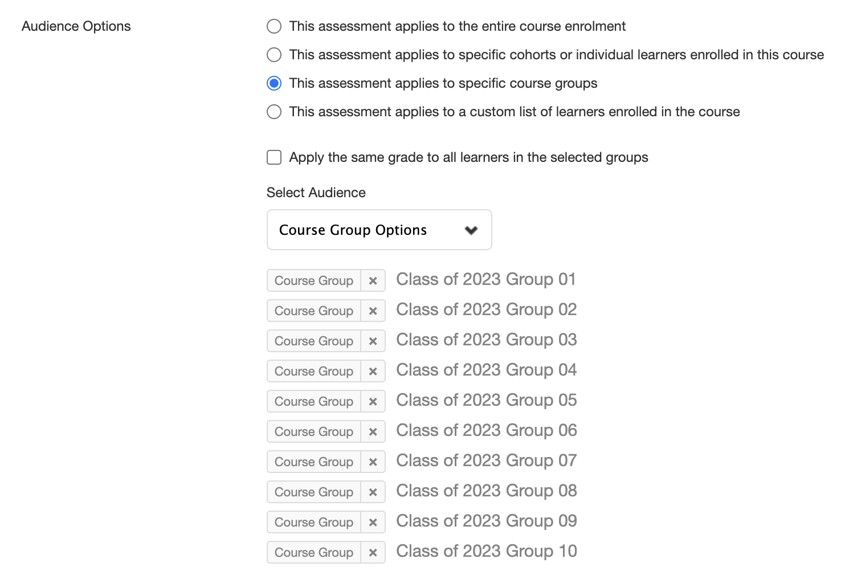Enable apply same grade to all learners
857x579 pixels.
(274, 157)
